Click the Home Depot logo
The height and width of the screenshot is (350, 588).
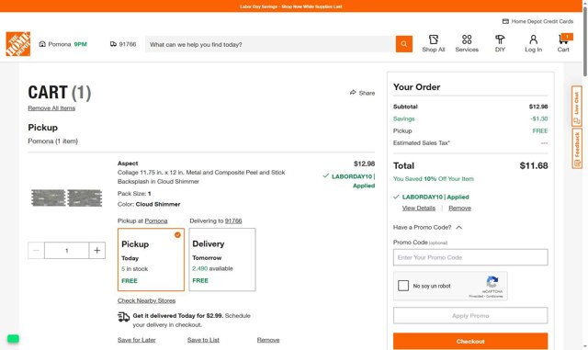pyautogui.click(x=18, y=44)
